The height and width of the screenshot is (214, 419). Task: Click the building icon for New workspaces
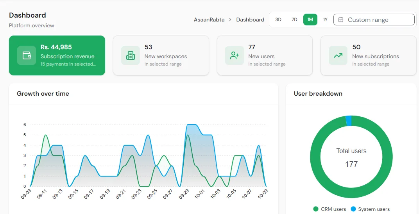[x=131, y=55]
